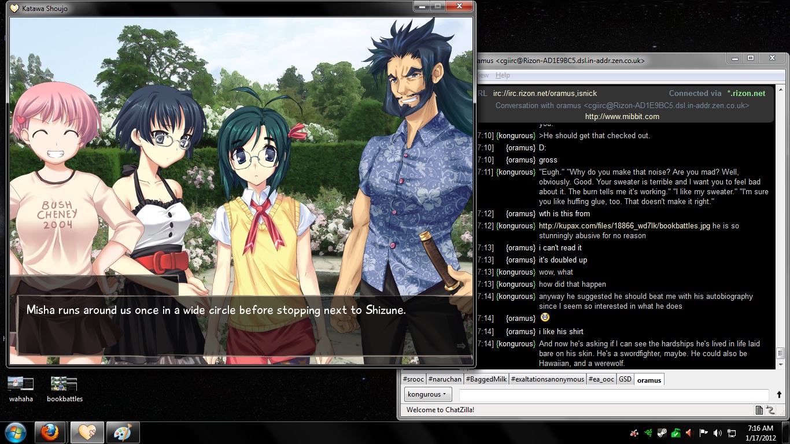The height and width of the screenshot is (444, 790).
Task: Open Firefox from the taskbar
Action: point(50,432)
